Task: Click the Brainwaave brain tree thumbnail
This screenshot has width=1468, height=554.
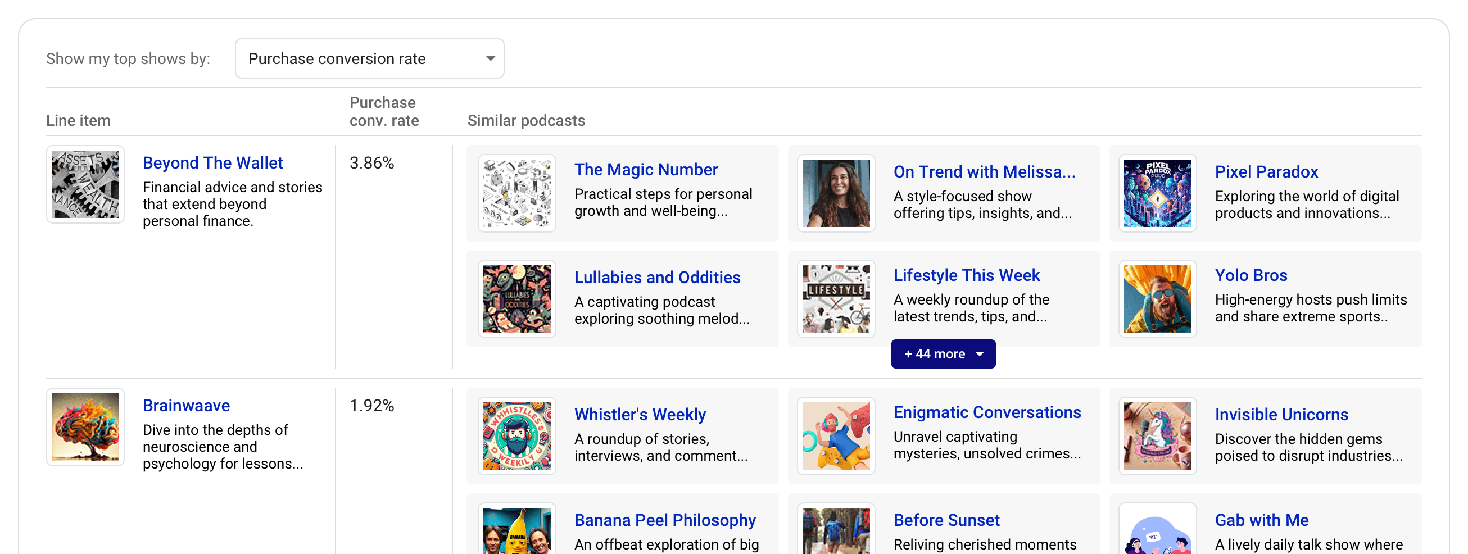Action: [x=85, y=427]
